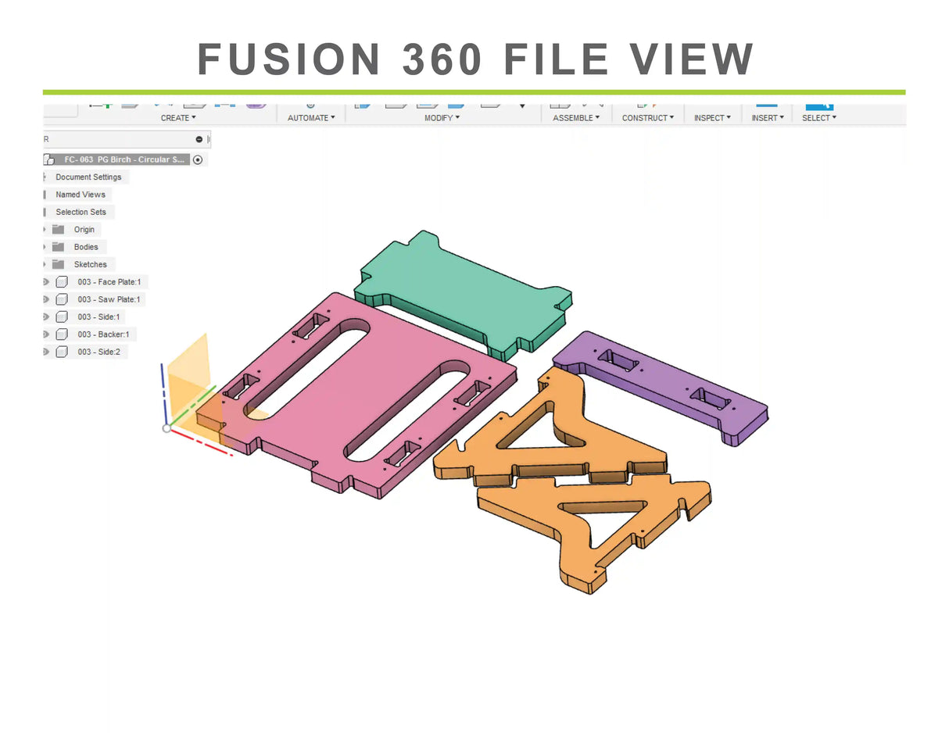Screen dimensions: 949x733
Task: Select the 003 - Side:2 component name
Action: (98, 352)
